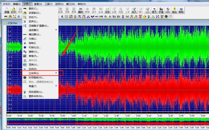Open the 文件(F) menu
Image resolution: width=209 pixels, height=130 pixels.
point(6,4)
